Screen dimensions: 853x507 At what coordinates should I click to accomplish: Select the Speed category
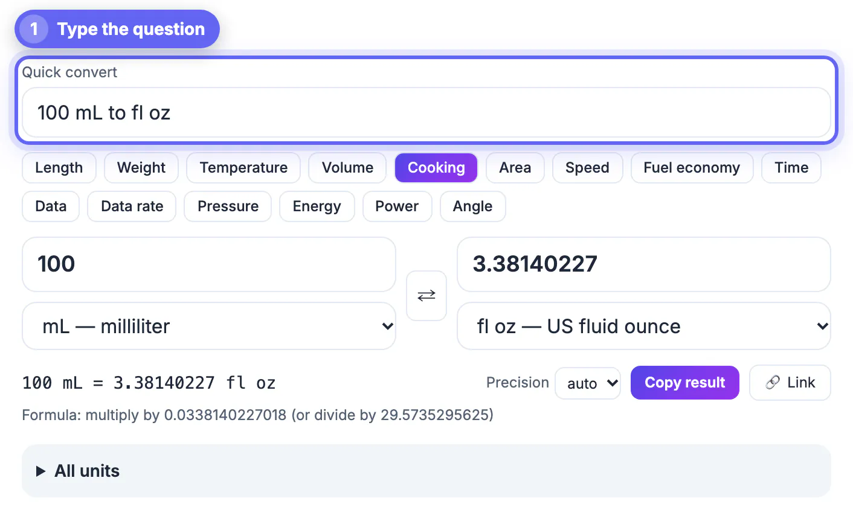point(587,168)
